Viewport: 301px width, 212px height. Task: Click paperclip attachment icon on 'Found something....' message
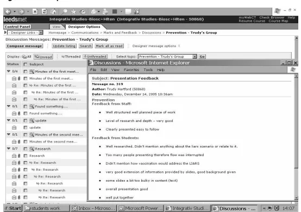[x=19, y=113]
